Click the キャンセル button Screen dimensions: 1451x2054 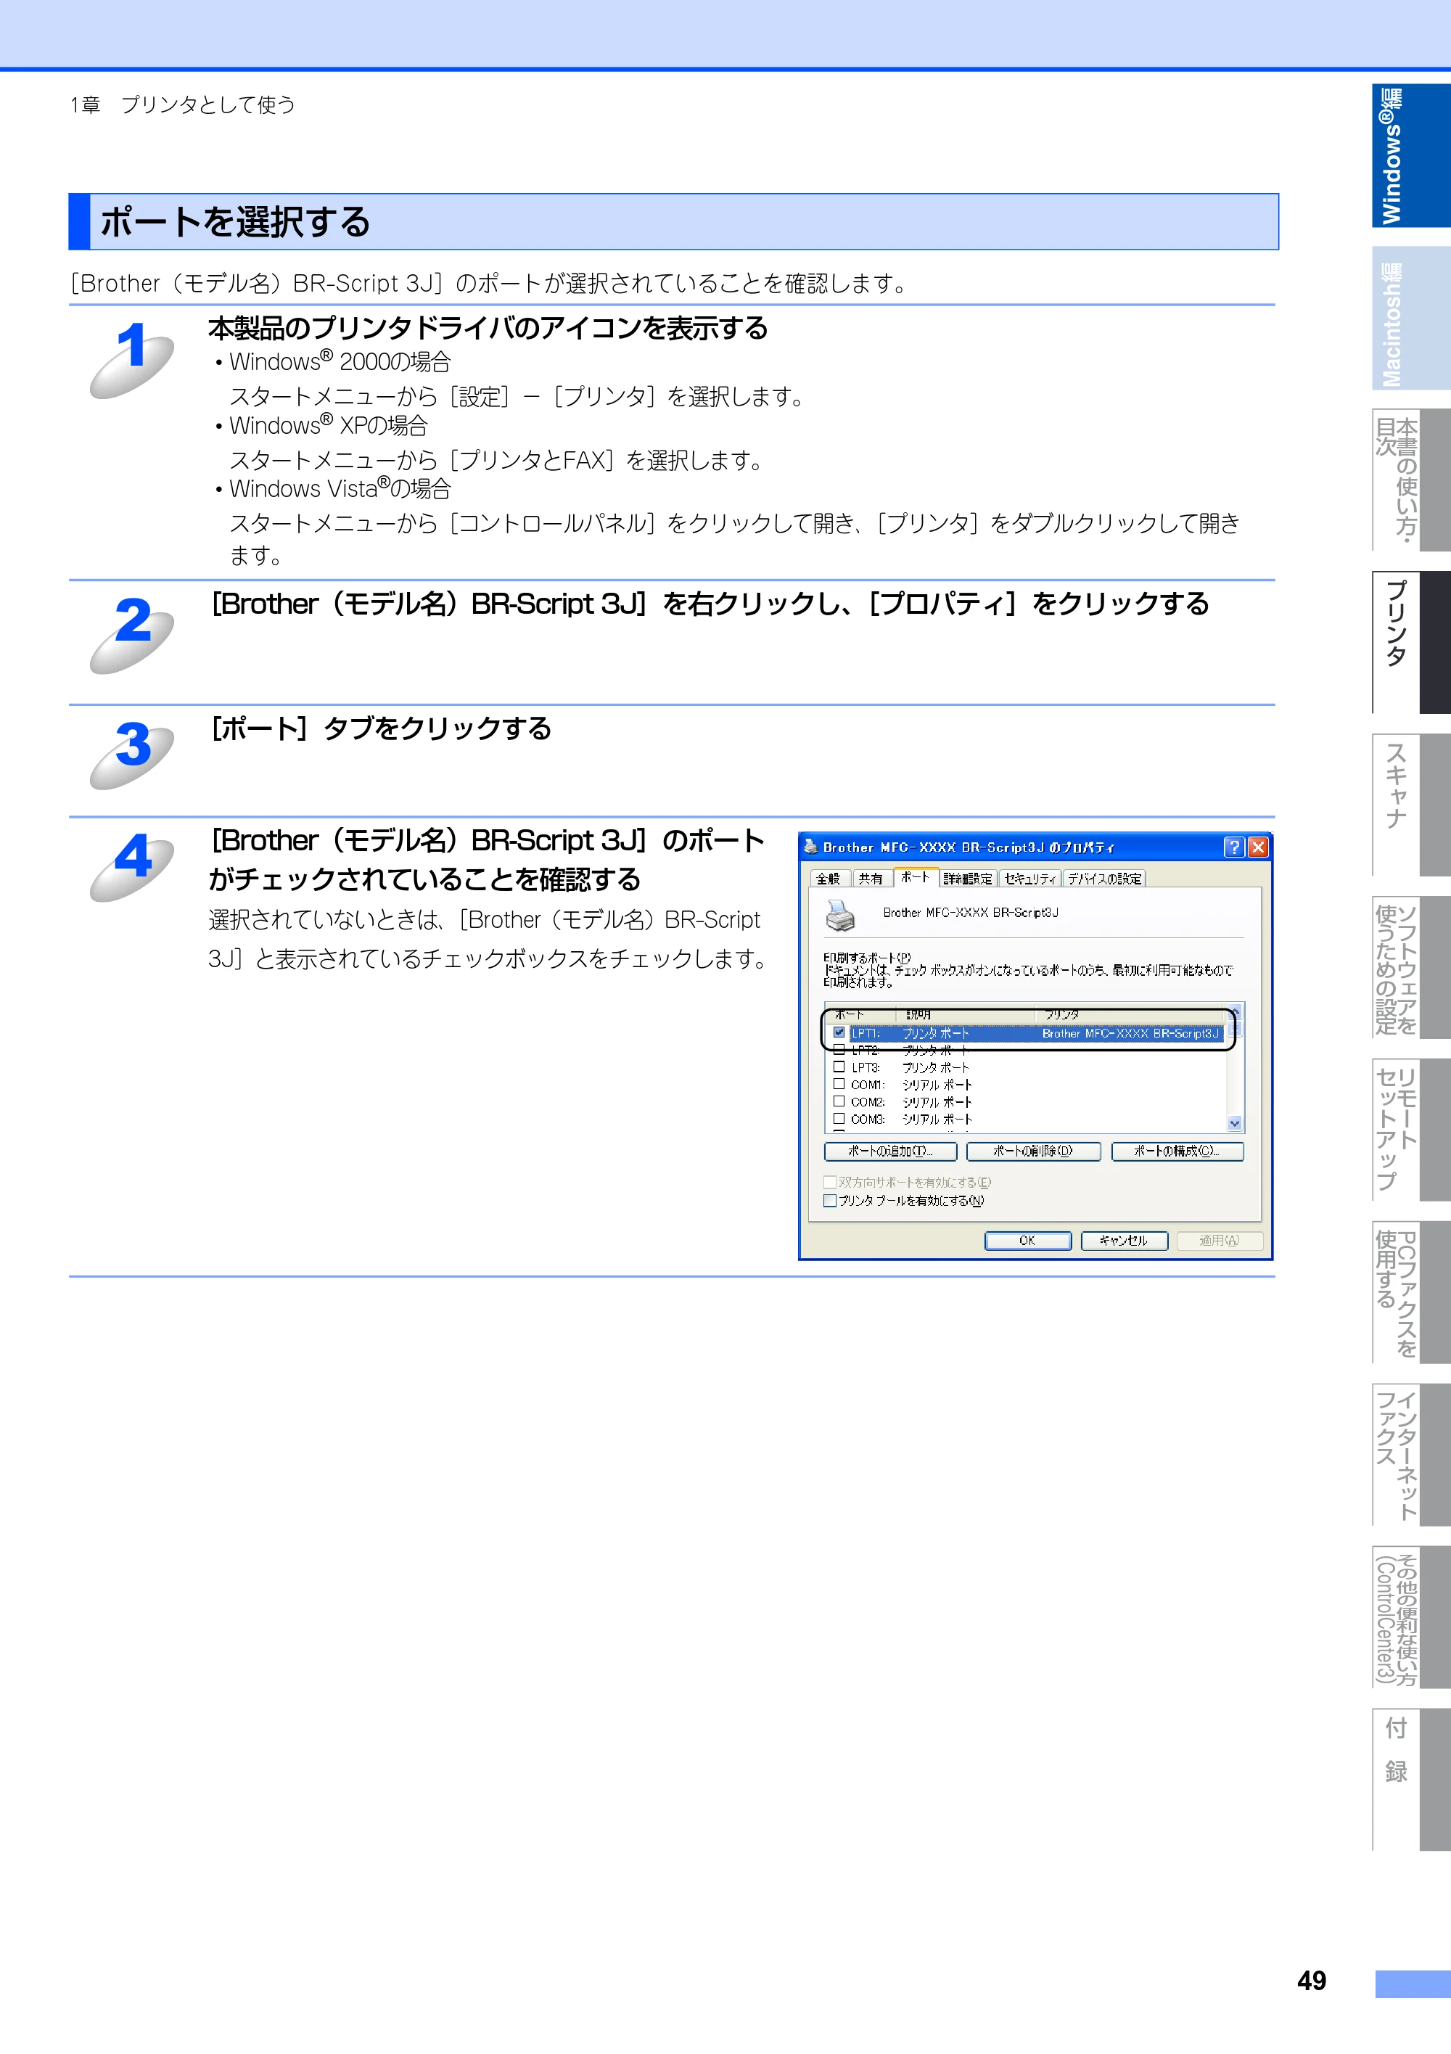point(1124,1241)
